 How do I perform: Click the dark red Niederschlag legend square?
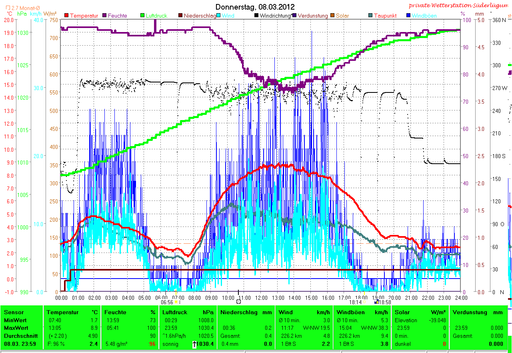180,16
